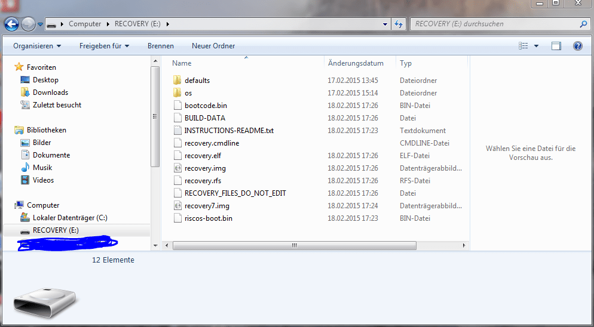Click the navigation pane scroll-down arrow
This screenshot has width=594, height=327.
click(x=155, y=246)
